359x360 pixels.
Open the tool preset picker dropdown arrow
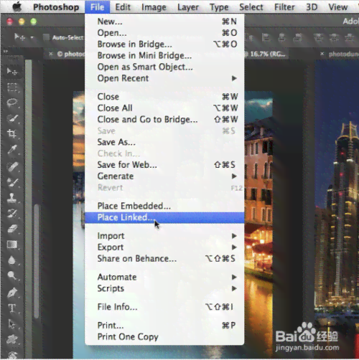[x=32, y=37]
